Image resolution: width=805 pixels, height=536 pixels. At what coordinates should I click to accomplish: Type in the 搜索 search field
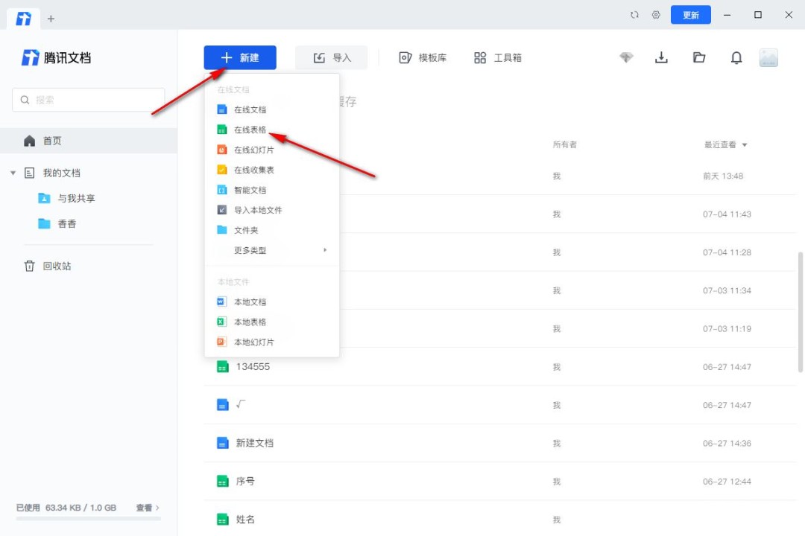[88, 100]
